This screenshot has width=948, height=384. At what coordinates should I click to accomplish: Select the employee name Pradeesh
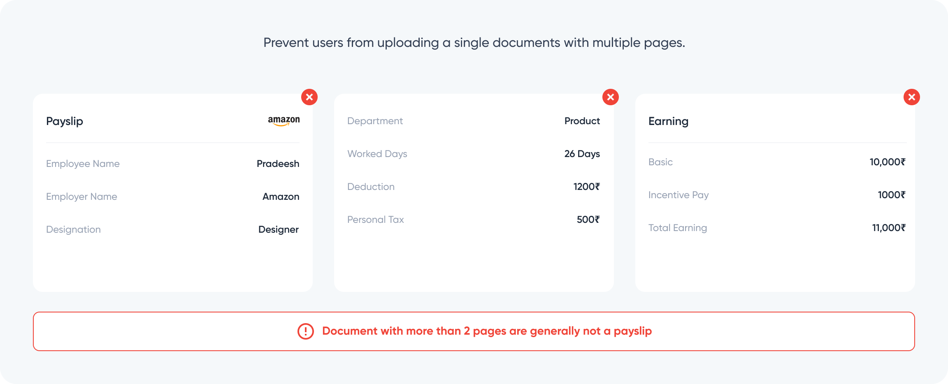(x=278, y=164)
